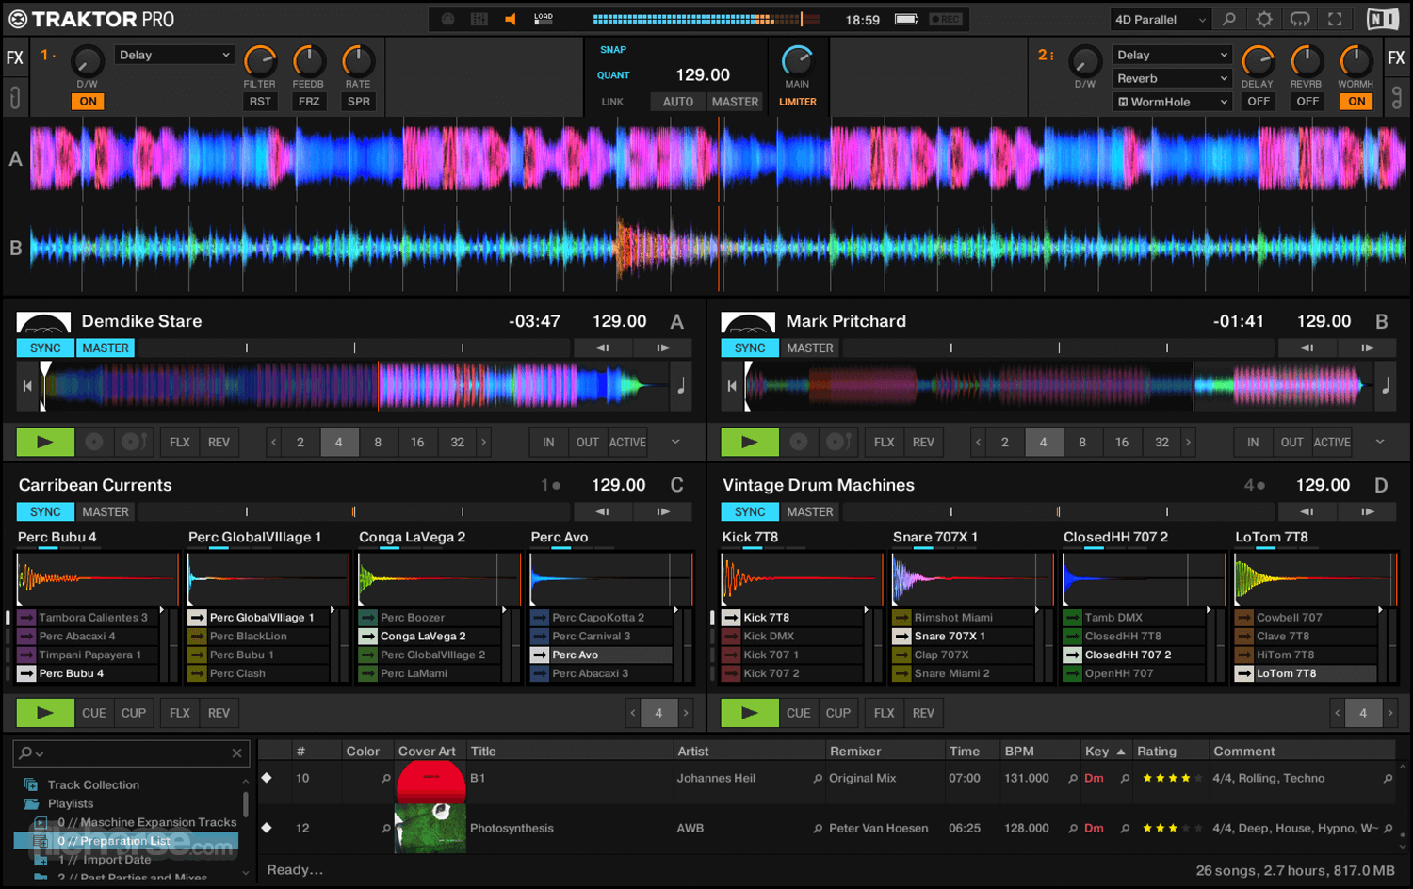Toggle fullscreen mode icon

[1335, 19]
